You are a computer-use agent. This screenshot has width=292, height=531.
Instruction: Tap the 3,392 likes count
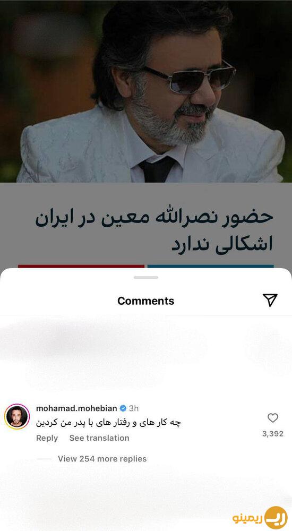[273, 434]
